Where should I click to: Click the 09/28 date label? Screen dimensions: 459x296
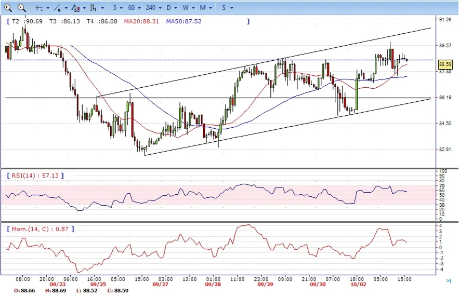213,284
